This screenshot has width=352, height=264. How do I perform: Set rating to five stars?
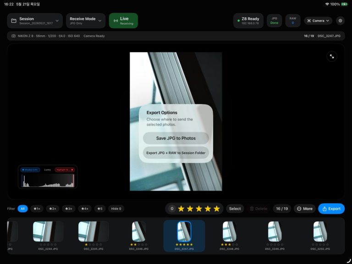[x=217, y=209]
